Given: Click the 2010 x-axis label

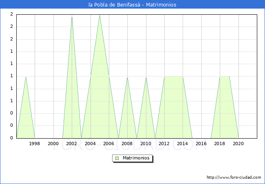Looking at the screenshot, I should [146, 144].
